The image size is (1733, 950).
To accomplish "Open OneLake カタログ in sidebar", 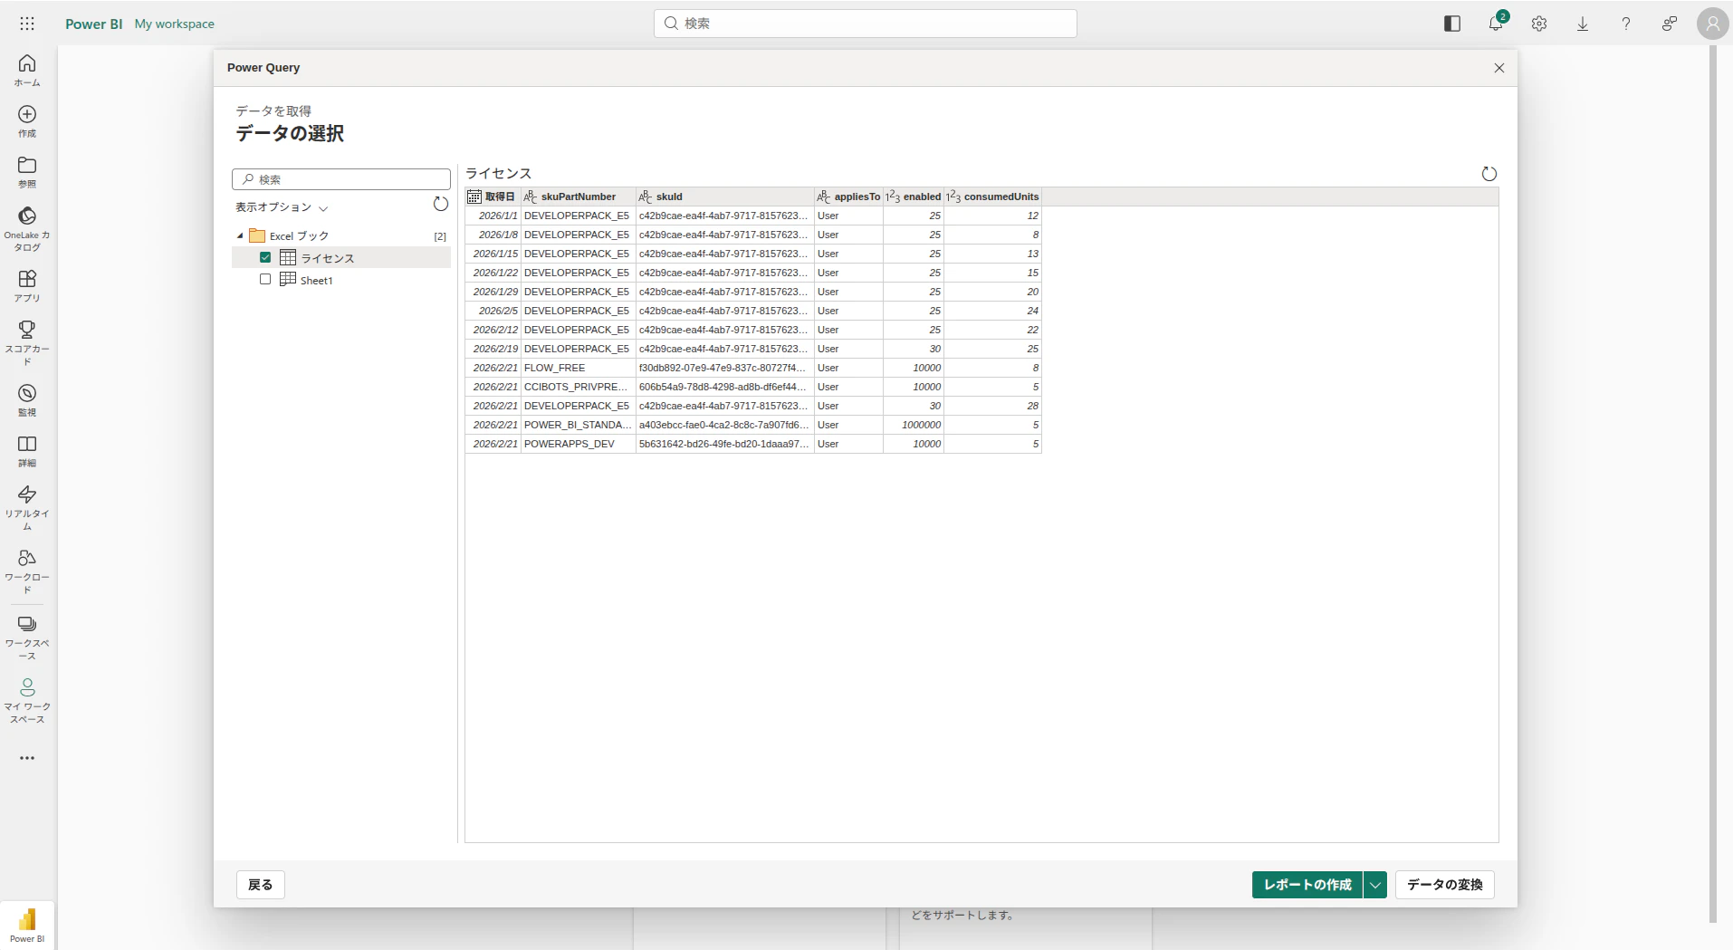I will pos(27,228).
